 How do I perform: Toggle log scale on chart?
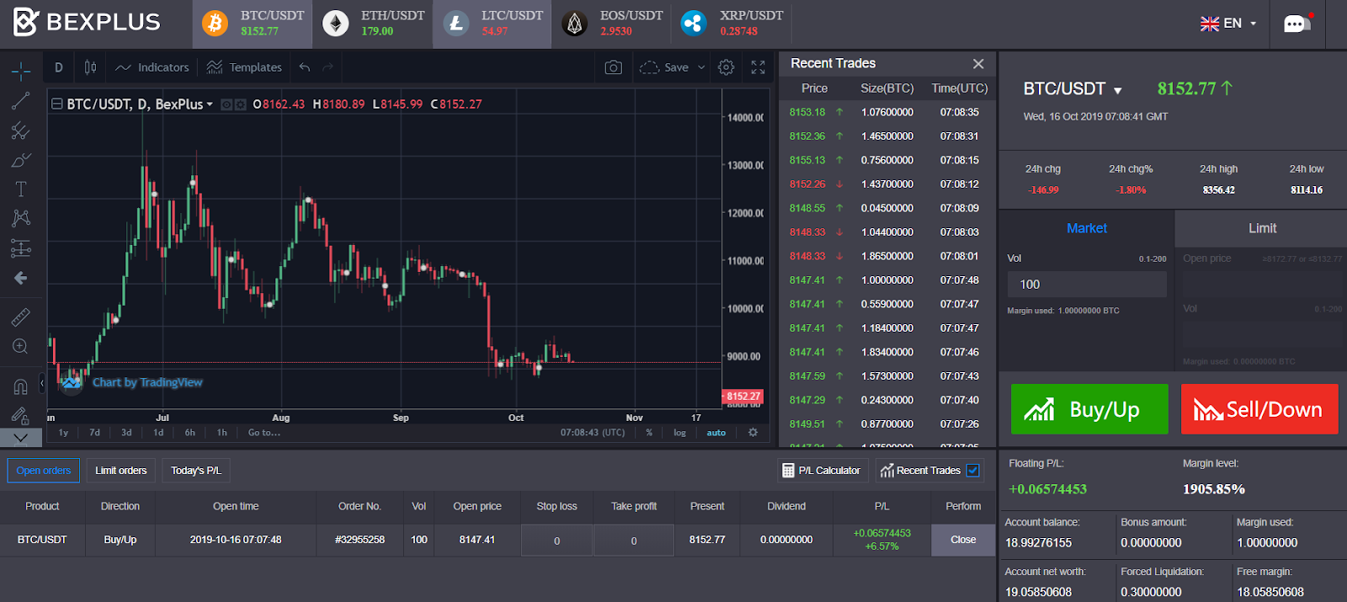point(679,433)
